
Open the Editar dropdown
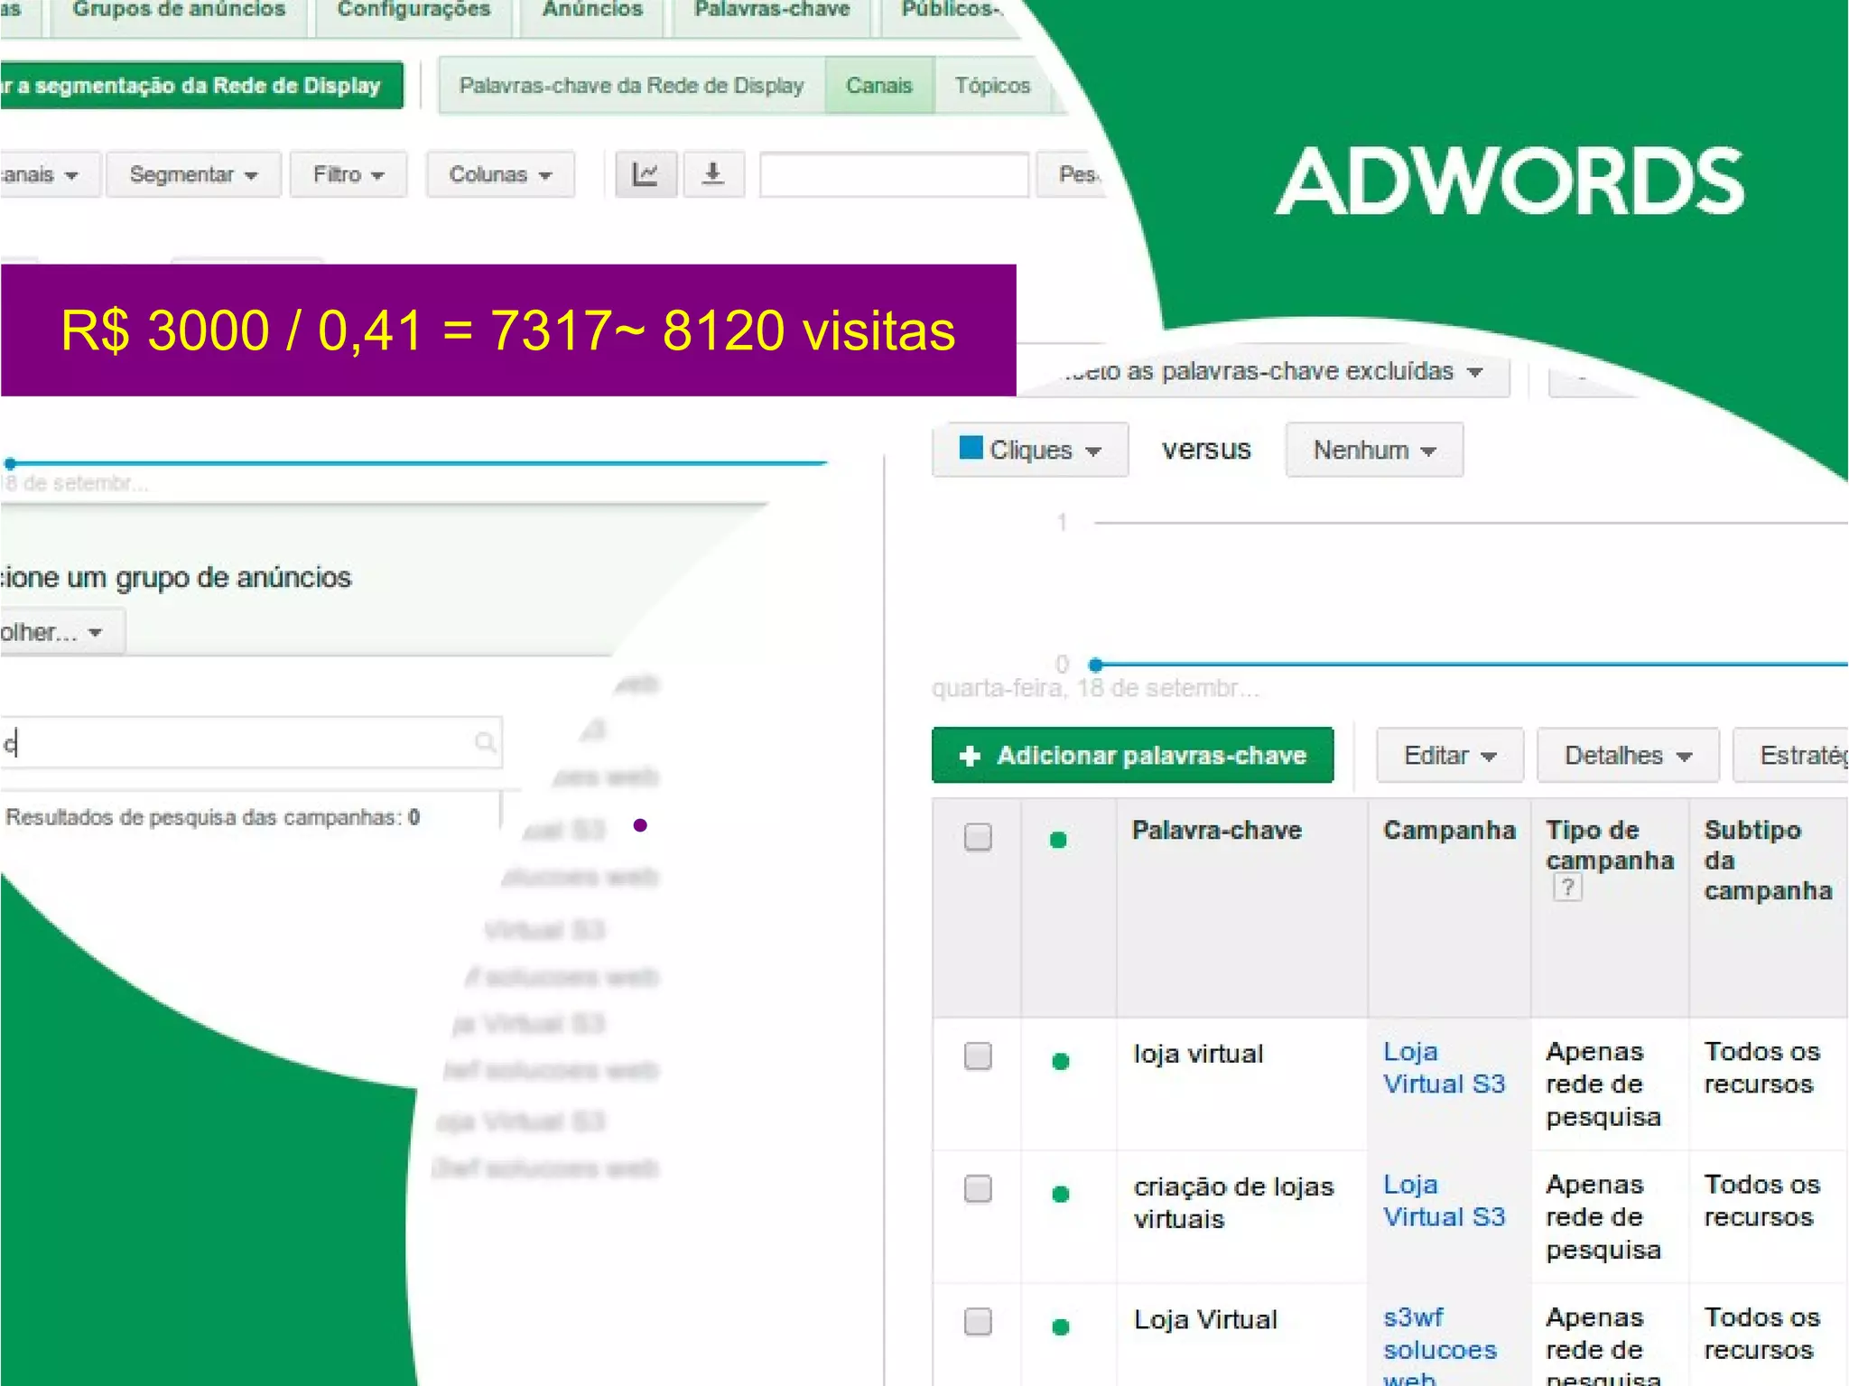[1450, 755]
